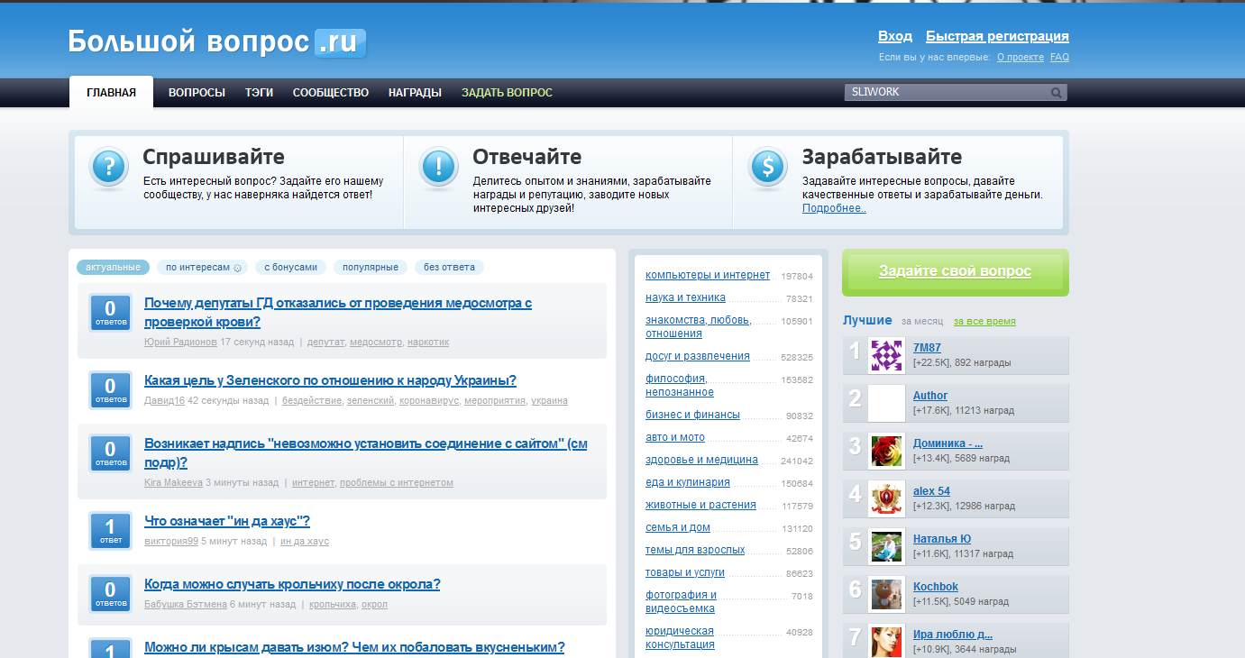Click the Подробнее.. link
This screenshot has height=658, width=1245.
(x=834, y=208)
